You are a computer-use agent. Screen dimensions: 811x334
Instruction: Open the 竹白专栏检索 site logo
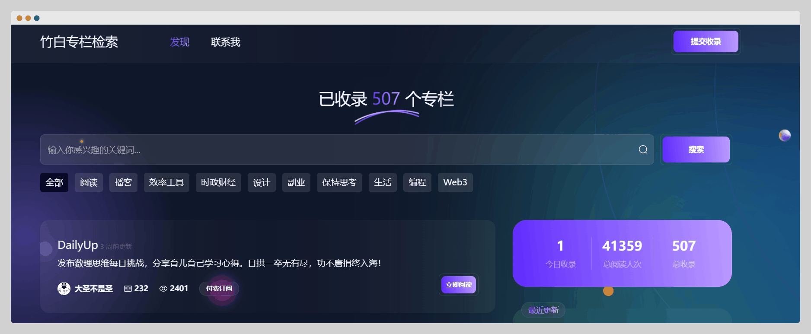(x=79, y=42)
